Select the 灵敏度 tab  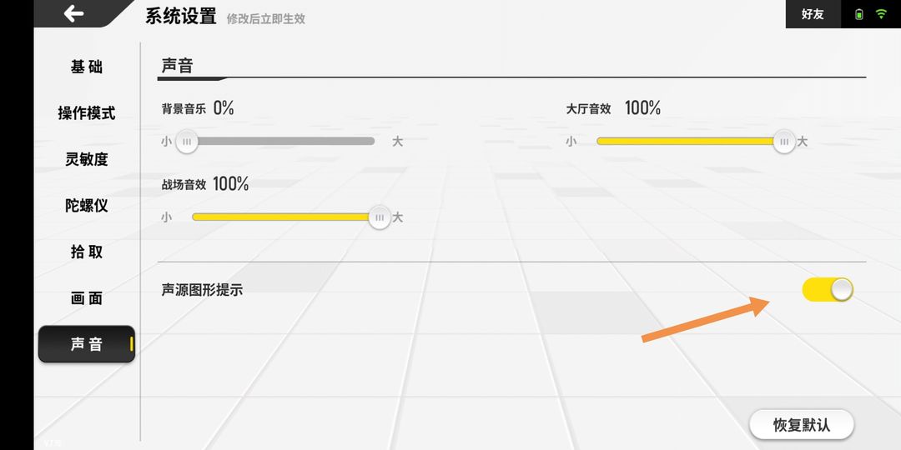[x=87, y=159]
